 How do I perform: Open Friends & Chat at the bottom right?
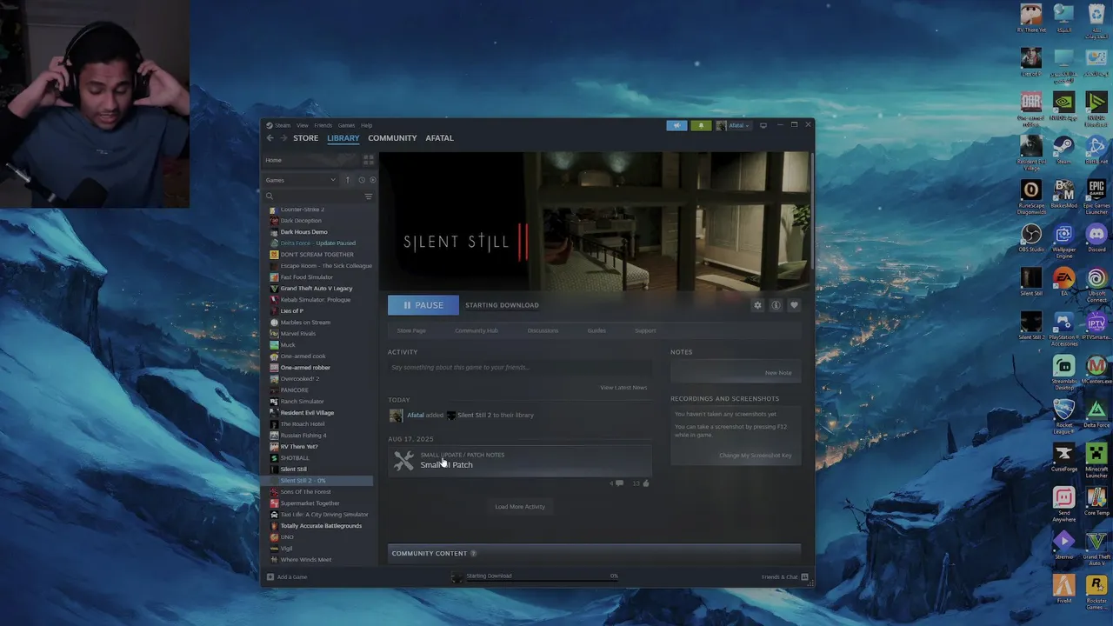(x=785, y=576)
